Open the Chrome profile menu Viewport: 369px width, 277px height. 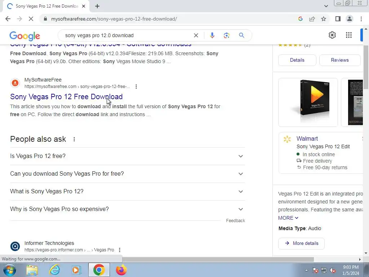(x=350, y=19)
